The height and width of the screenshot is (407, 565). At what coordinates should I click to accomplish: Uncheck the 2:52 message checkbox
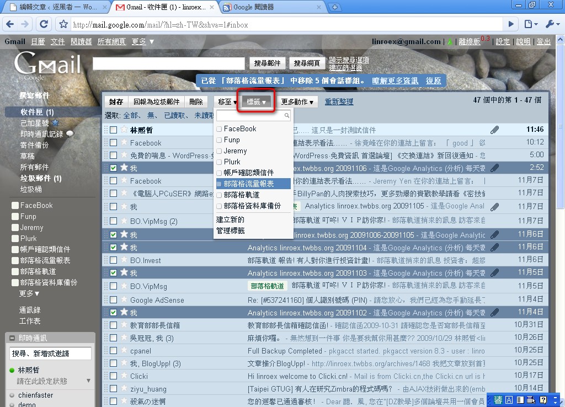114,168
